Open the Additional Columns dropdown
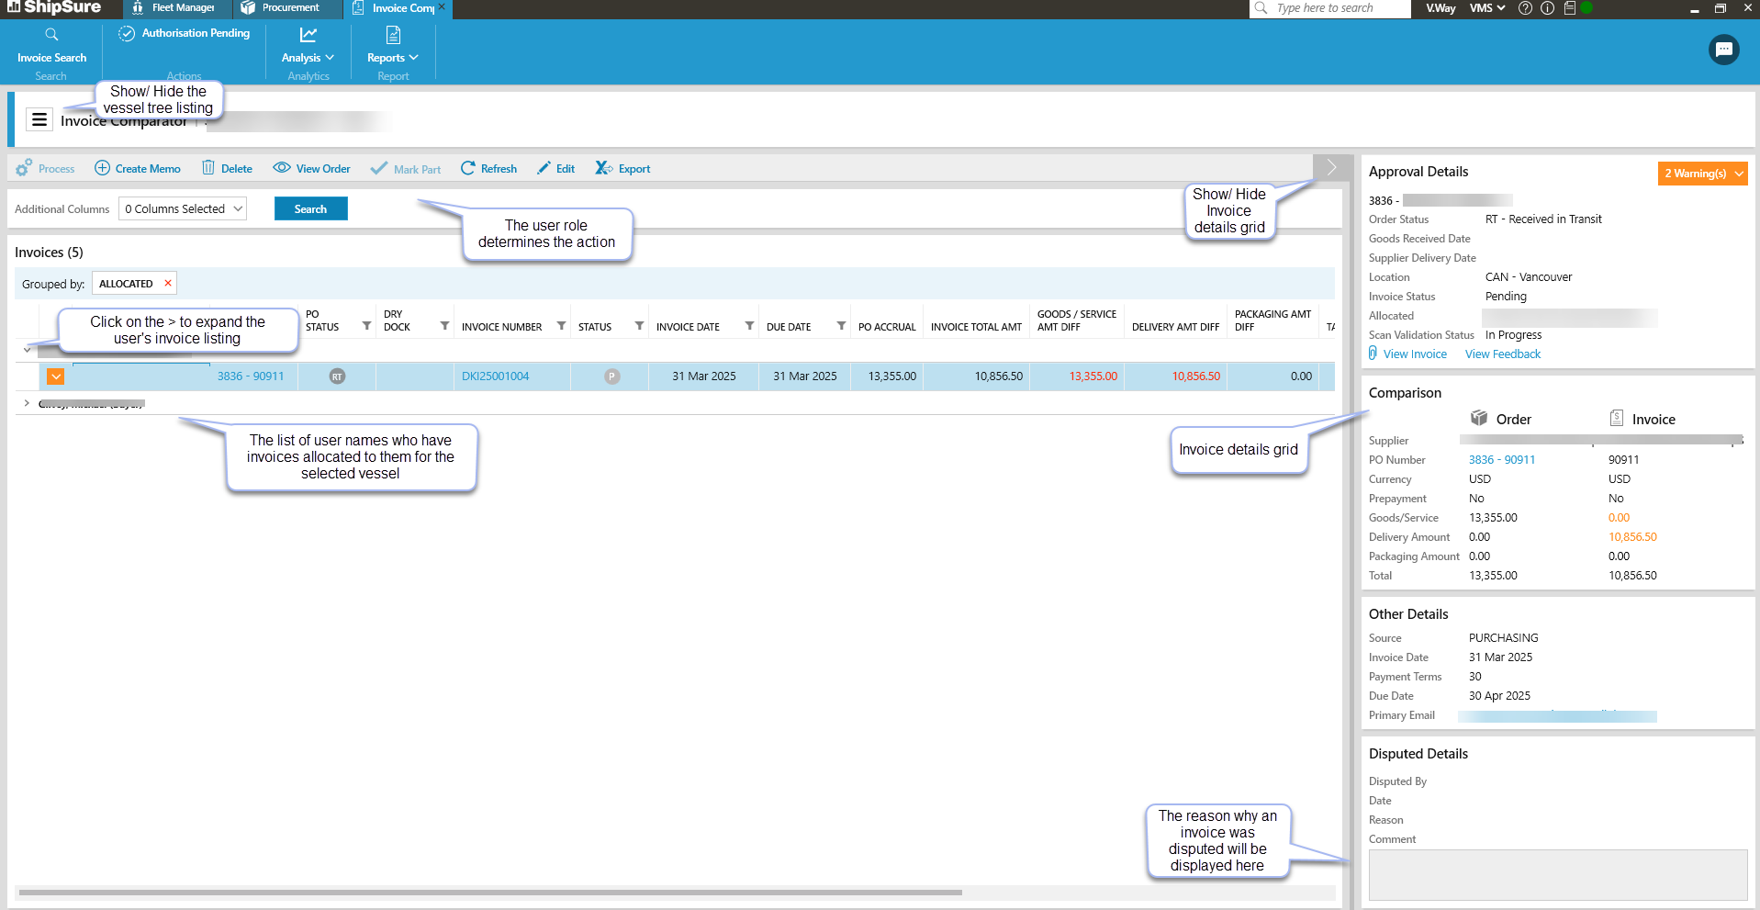 183,209
